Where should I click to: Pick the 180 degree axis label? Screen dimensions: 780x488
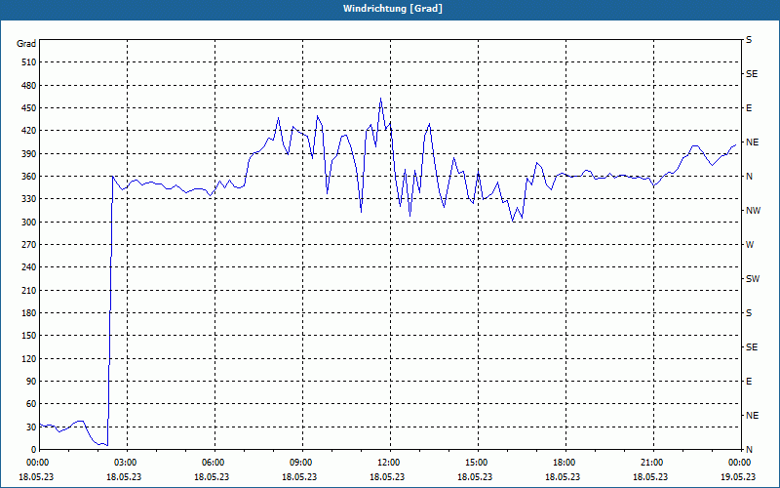point(28,313)
